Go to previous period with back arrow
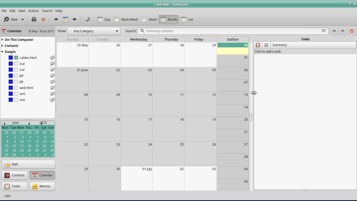This screenshot has width=357, height=201. coord(56,19)
